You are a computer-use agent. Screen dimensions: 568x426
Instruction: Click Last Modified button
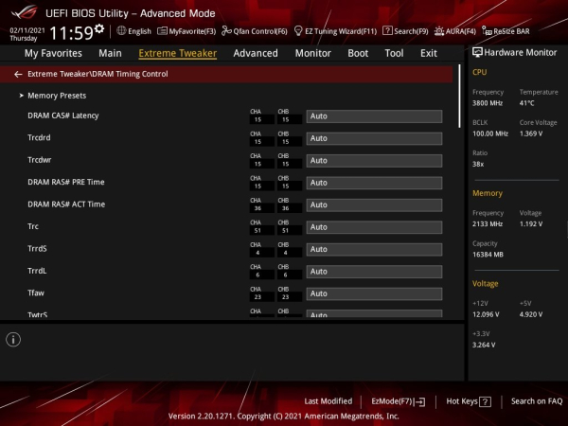pos(328,401)
